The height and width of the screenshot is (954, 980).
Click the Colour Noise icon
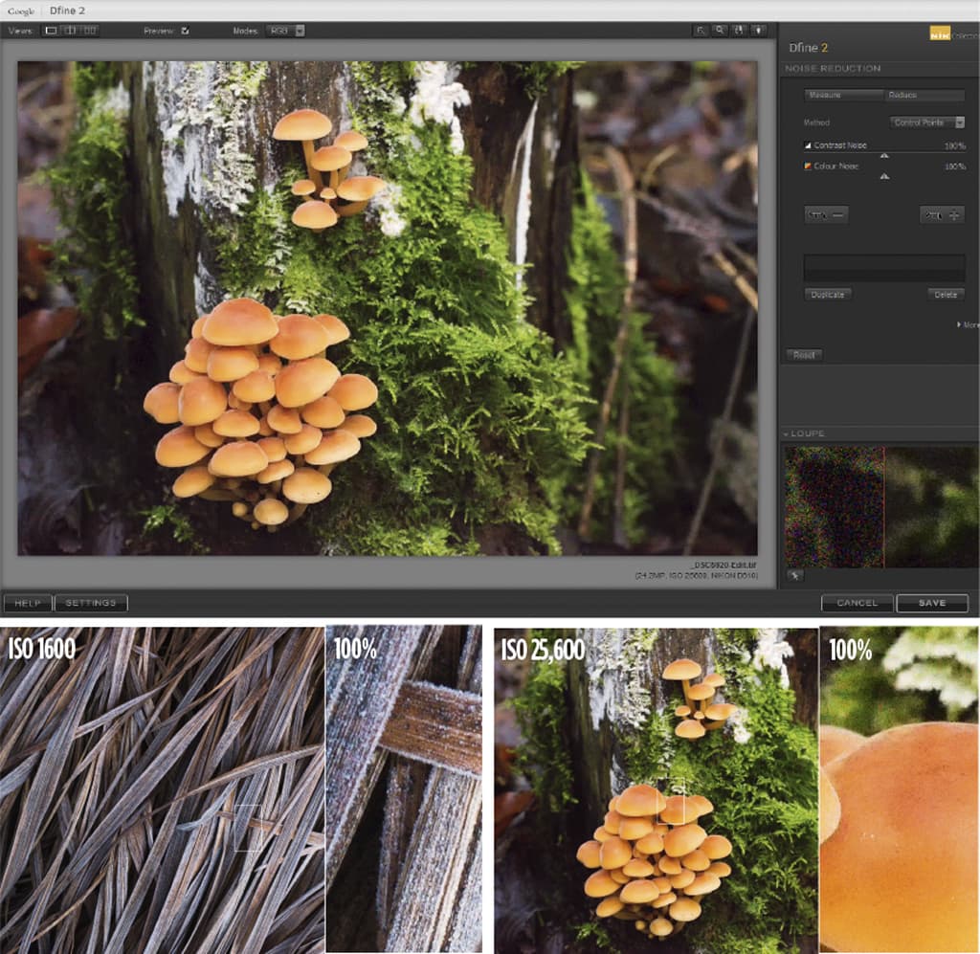(x=808, y=166)
